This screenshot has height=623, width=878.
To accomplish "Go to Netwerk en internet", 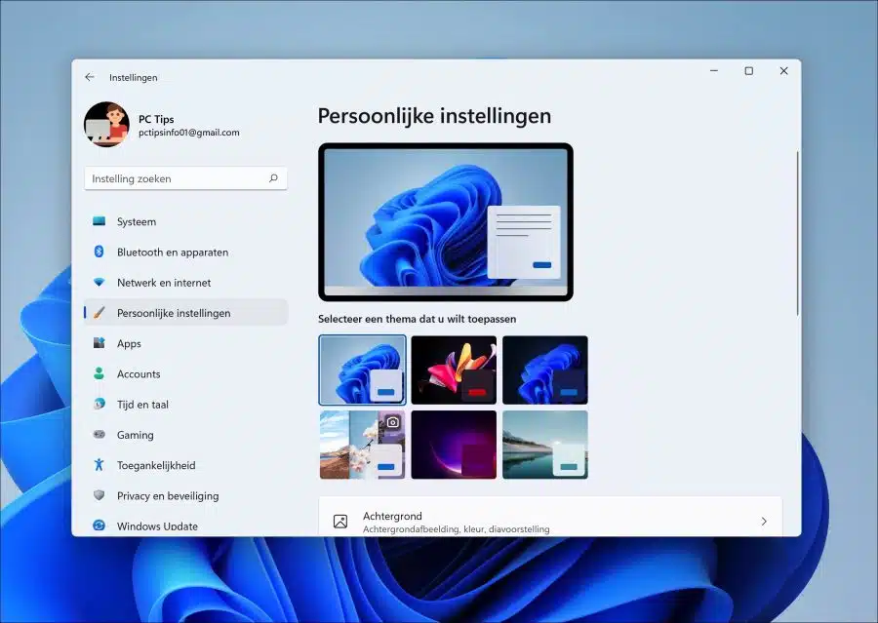I will [x=186, y=283].
